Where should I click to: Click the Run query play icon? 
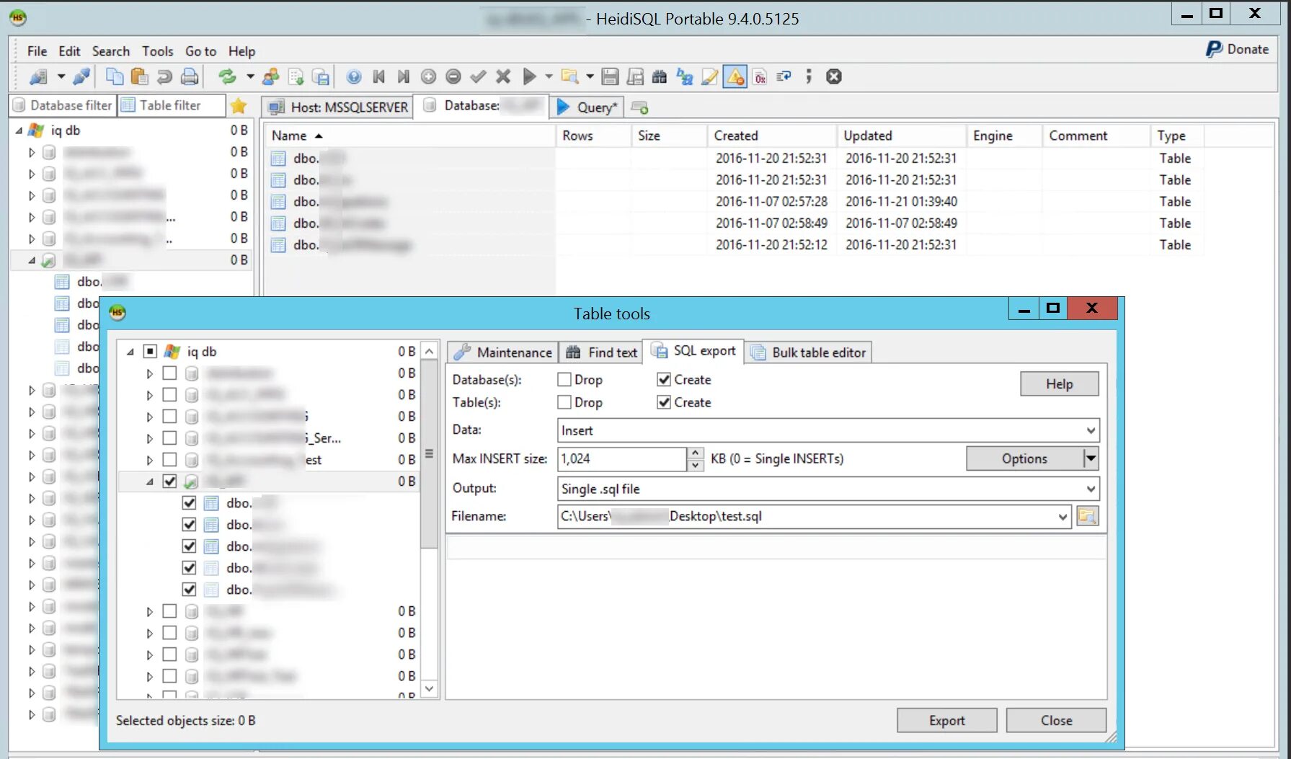pyautogui.click(x=530, y=76)
